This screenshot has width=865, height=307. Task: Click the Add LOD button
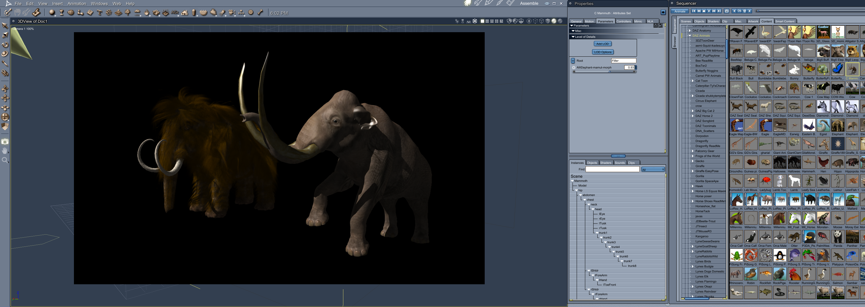(x=602, y=44)
